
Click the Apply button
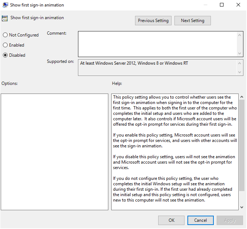click(230, 220)
